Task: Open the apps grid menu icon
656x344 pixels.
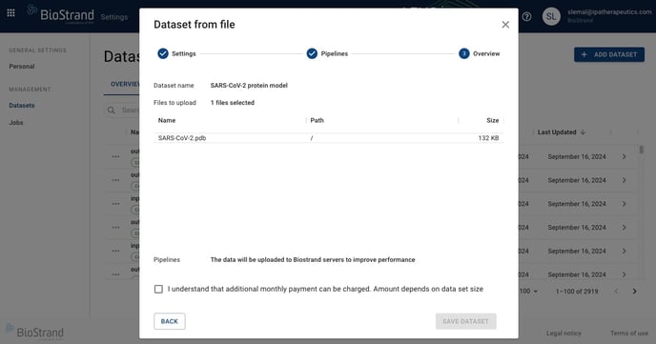Action: [x=10, y=13]
